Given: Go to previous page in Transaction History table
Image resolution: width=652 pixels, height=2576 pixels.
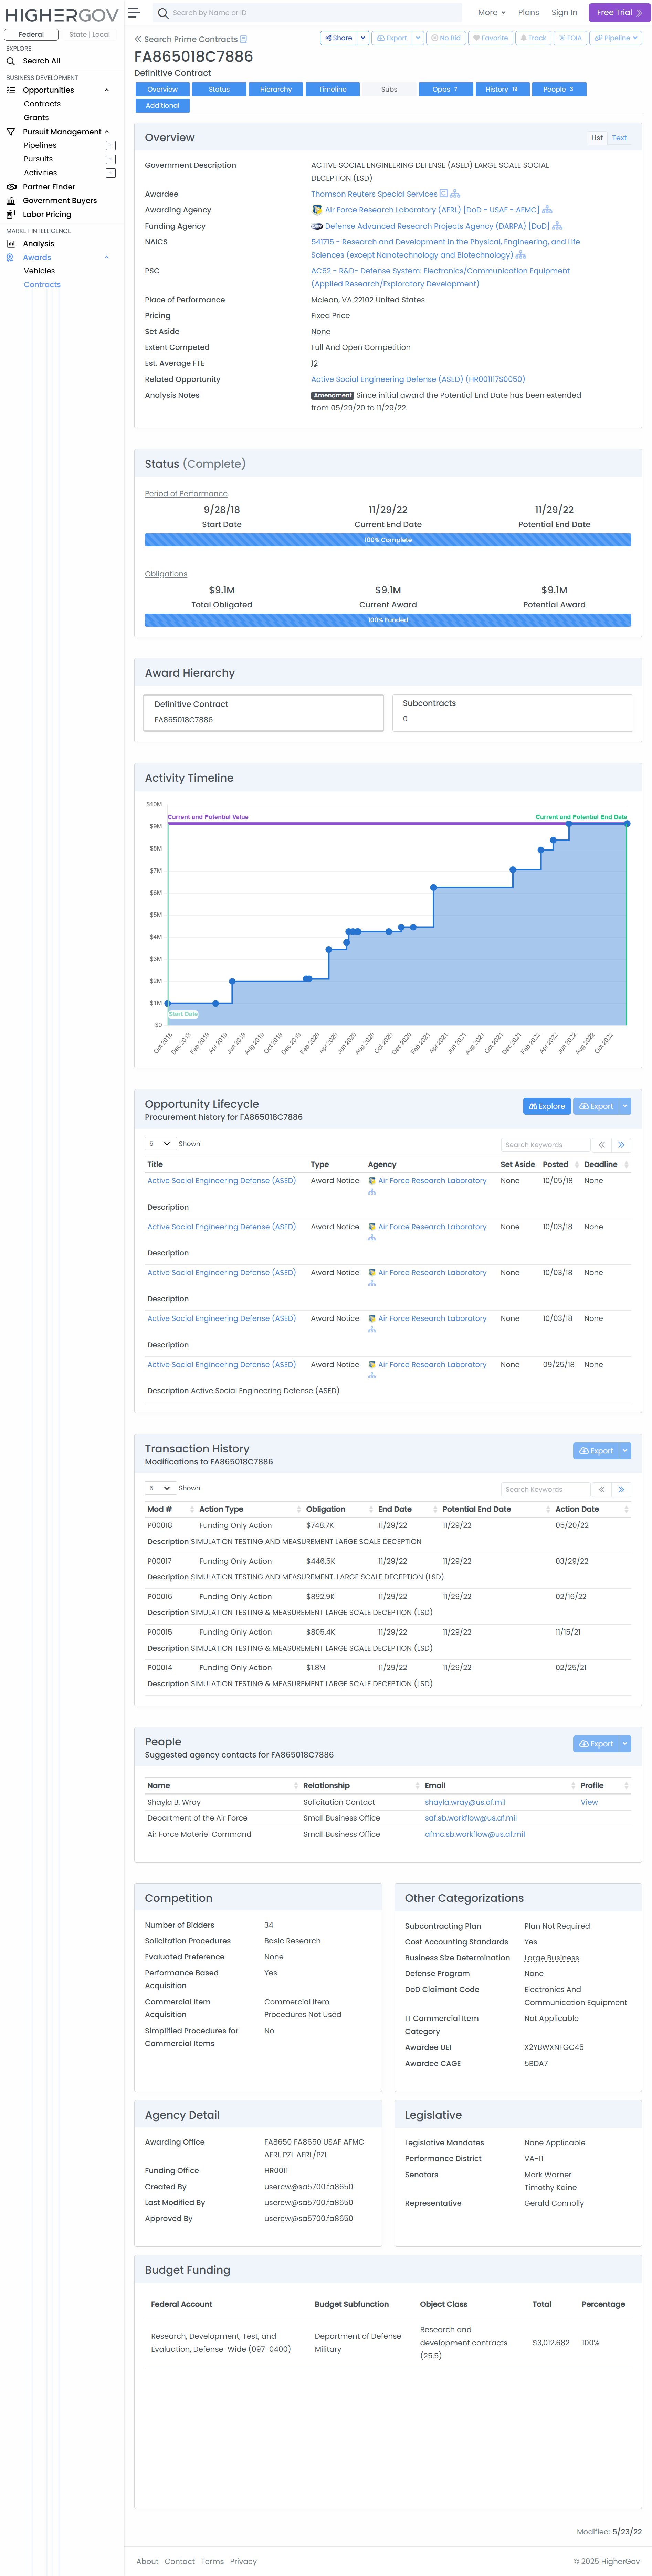Looking at the screenshot, I should pos(602,1490).
